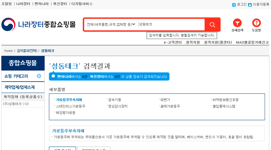Click 이용자등록 link

[x=261, y=4]
